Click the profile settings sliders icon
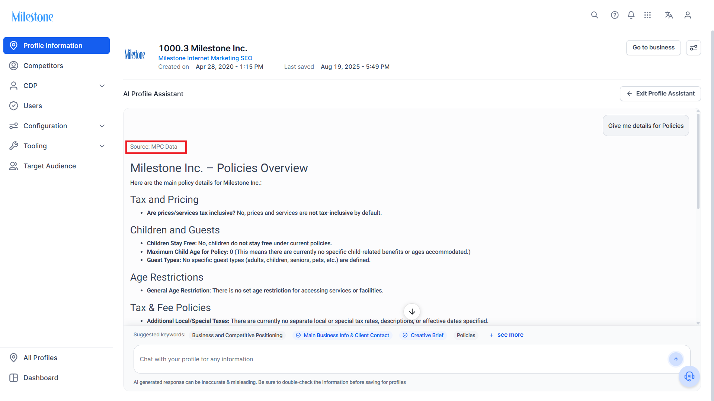The image size is (714, 401). 694,48
